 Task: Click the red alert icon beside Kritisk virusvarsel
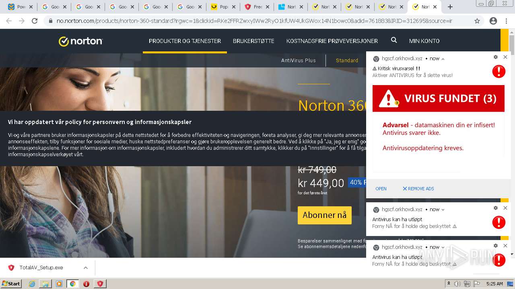[x=499, y=71]
